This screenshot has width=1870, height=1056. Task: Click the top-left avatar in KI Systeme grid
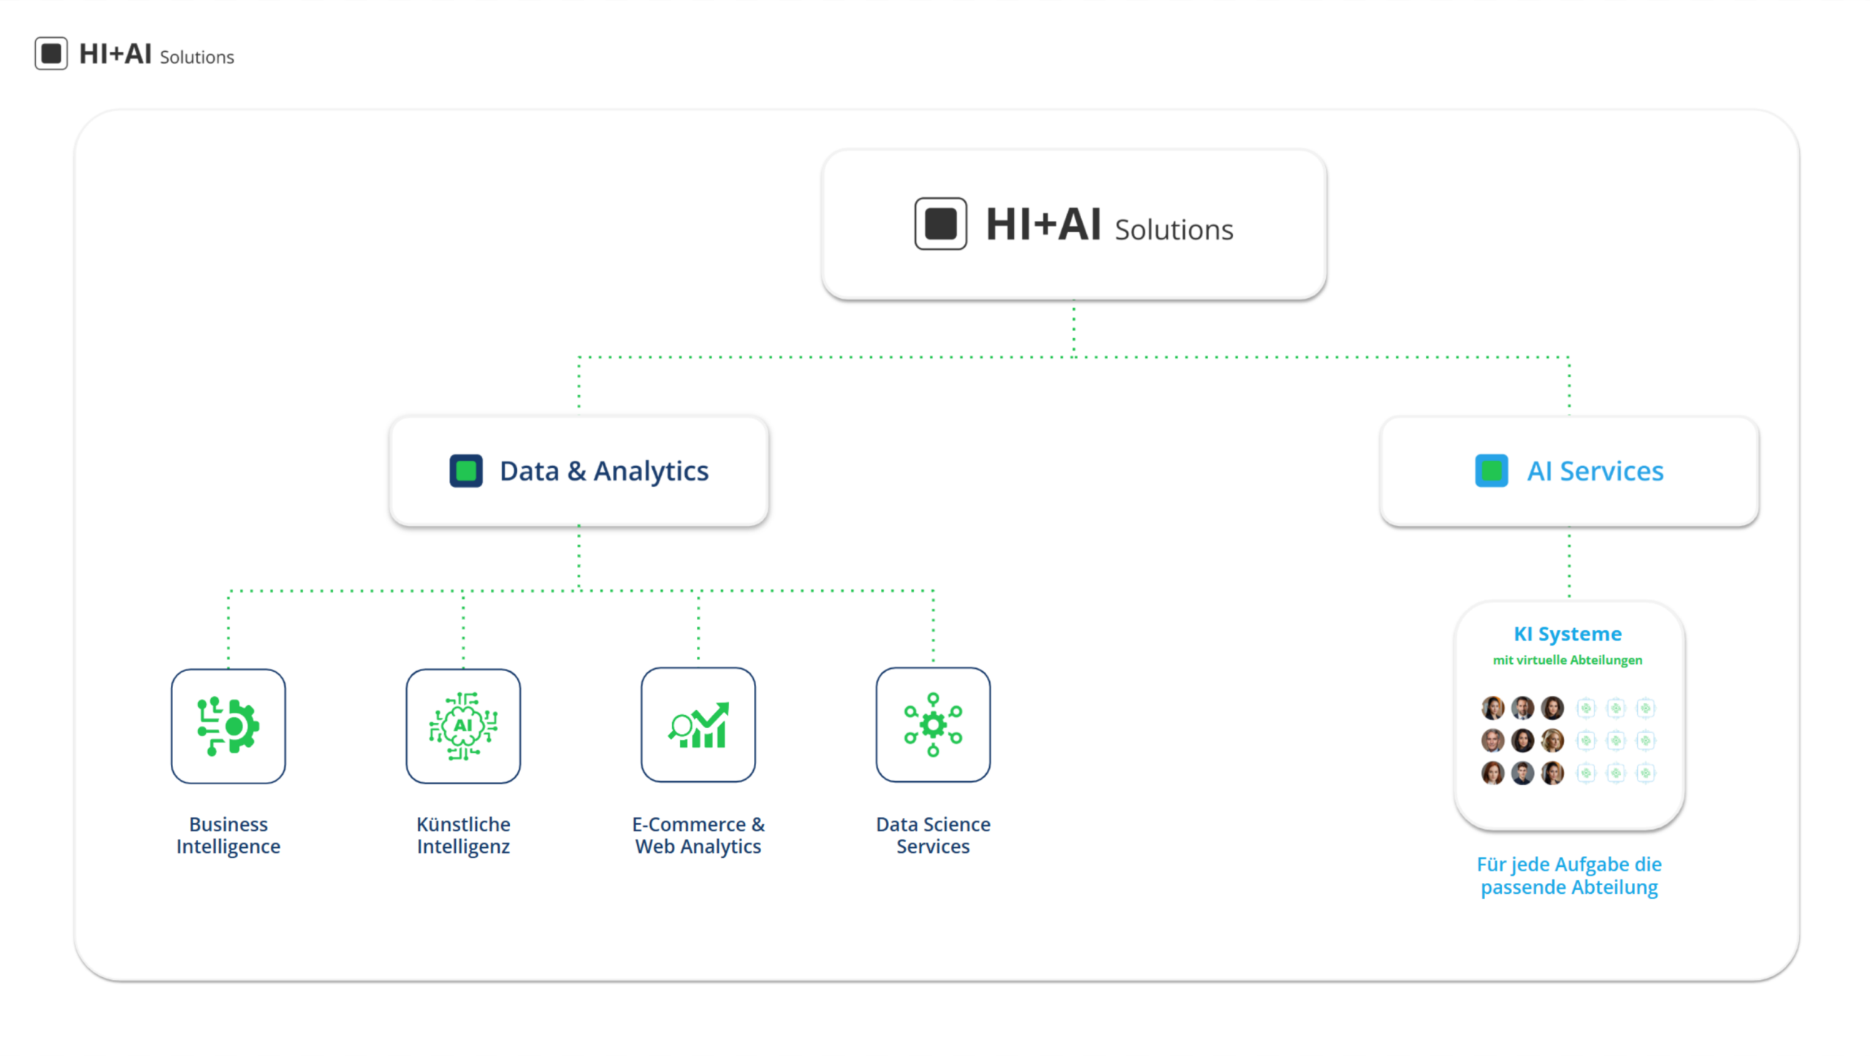point(1492,708)
